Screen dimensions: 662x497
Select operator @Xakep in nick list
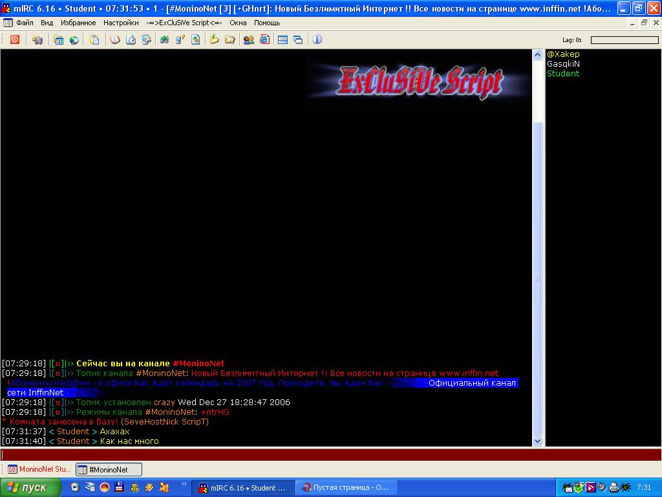click(x=563, y=54)
